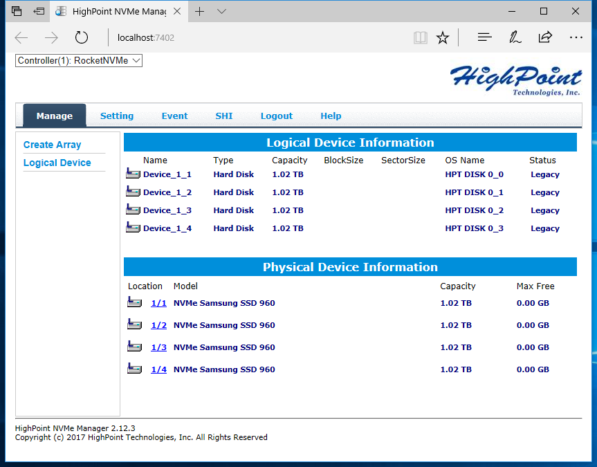
Task: Click the Share icon
Action: tap(545, 37)
